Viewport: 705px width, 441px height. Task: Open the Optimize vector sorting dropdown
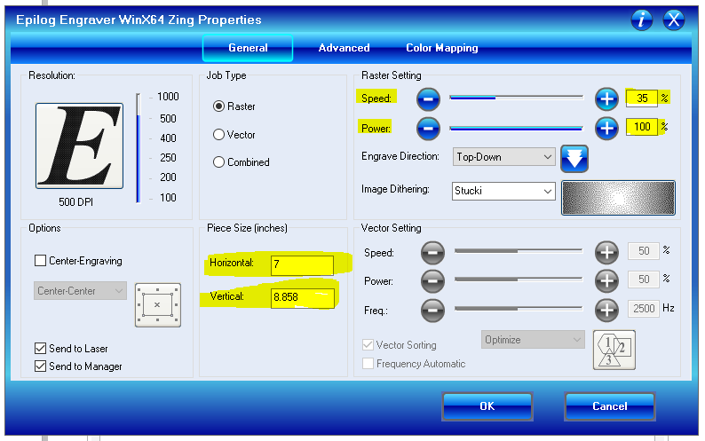[x=533, y=340]
